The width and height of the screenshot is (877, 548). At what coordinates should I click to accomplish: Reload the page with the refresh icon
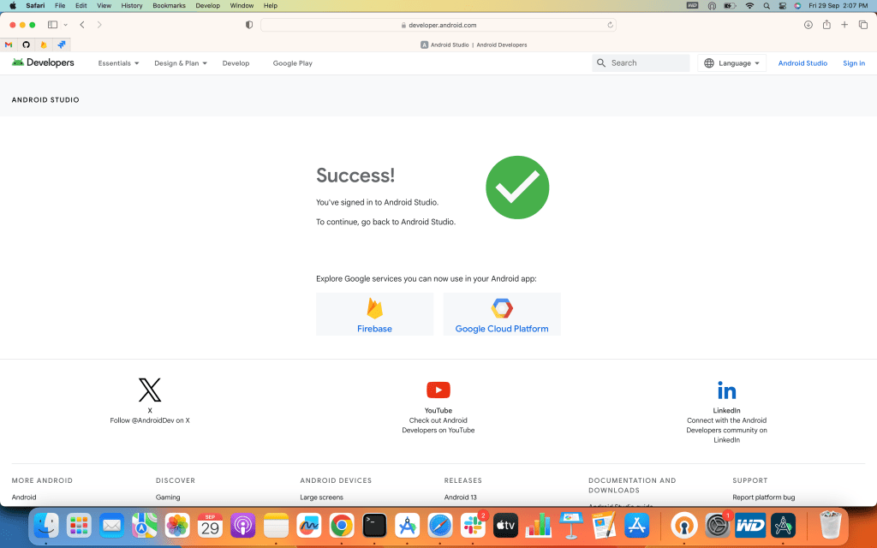610,25
